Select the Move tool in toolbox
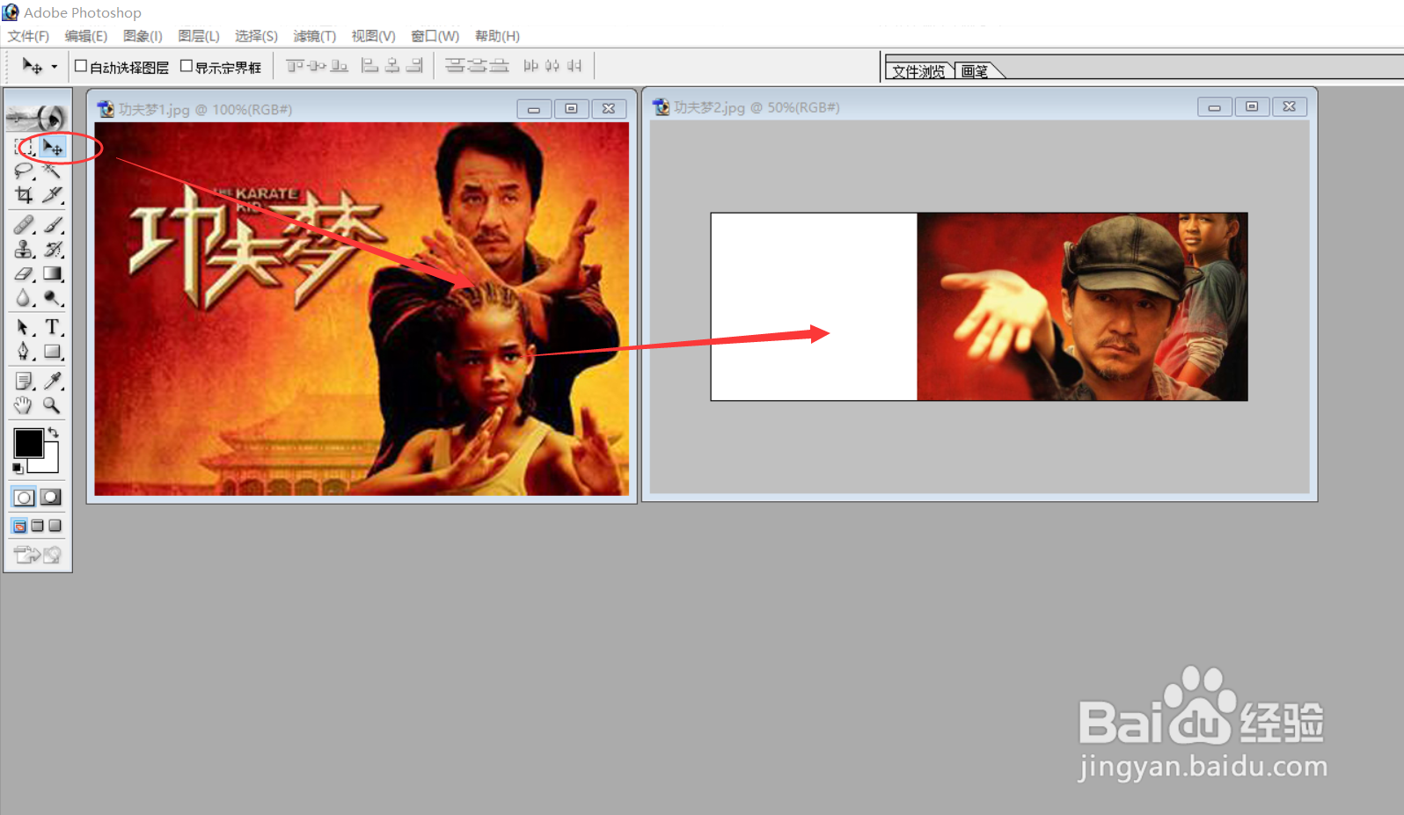Image resolution: width=1404 pixels, height=815 pixels. (53, 148)
